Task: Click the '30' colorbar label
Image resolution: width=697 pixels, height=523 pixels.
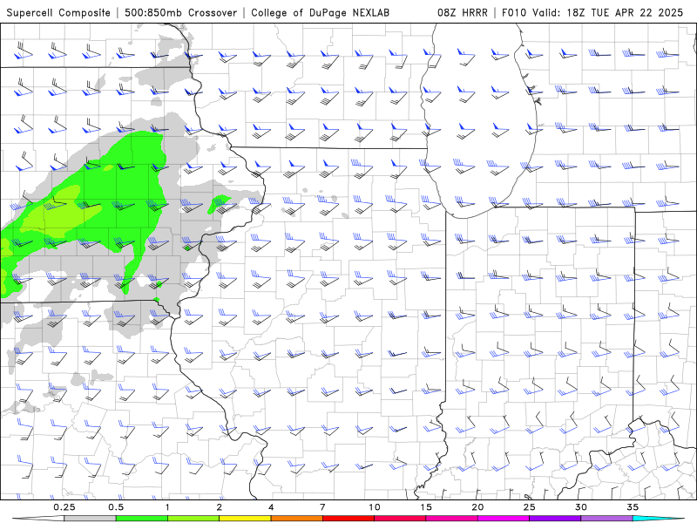Action: point(581,507)
